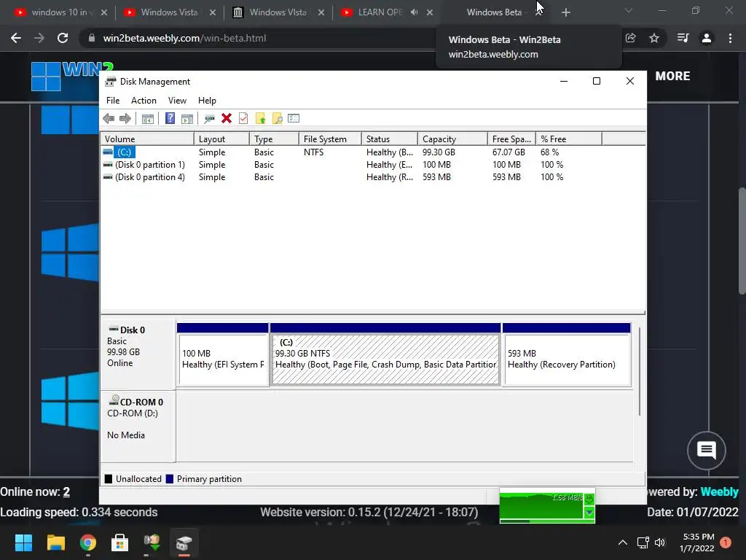Open File Explorer from taskbar

tap(55, 542)
